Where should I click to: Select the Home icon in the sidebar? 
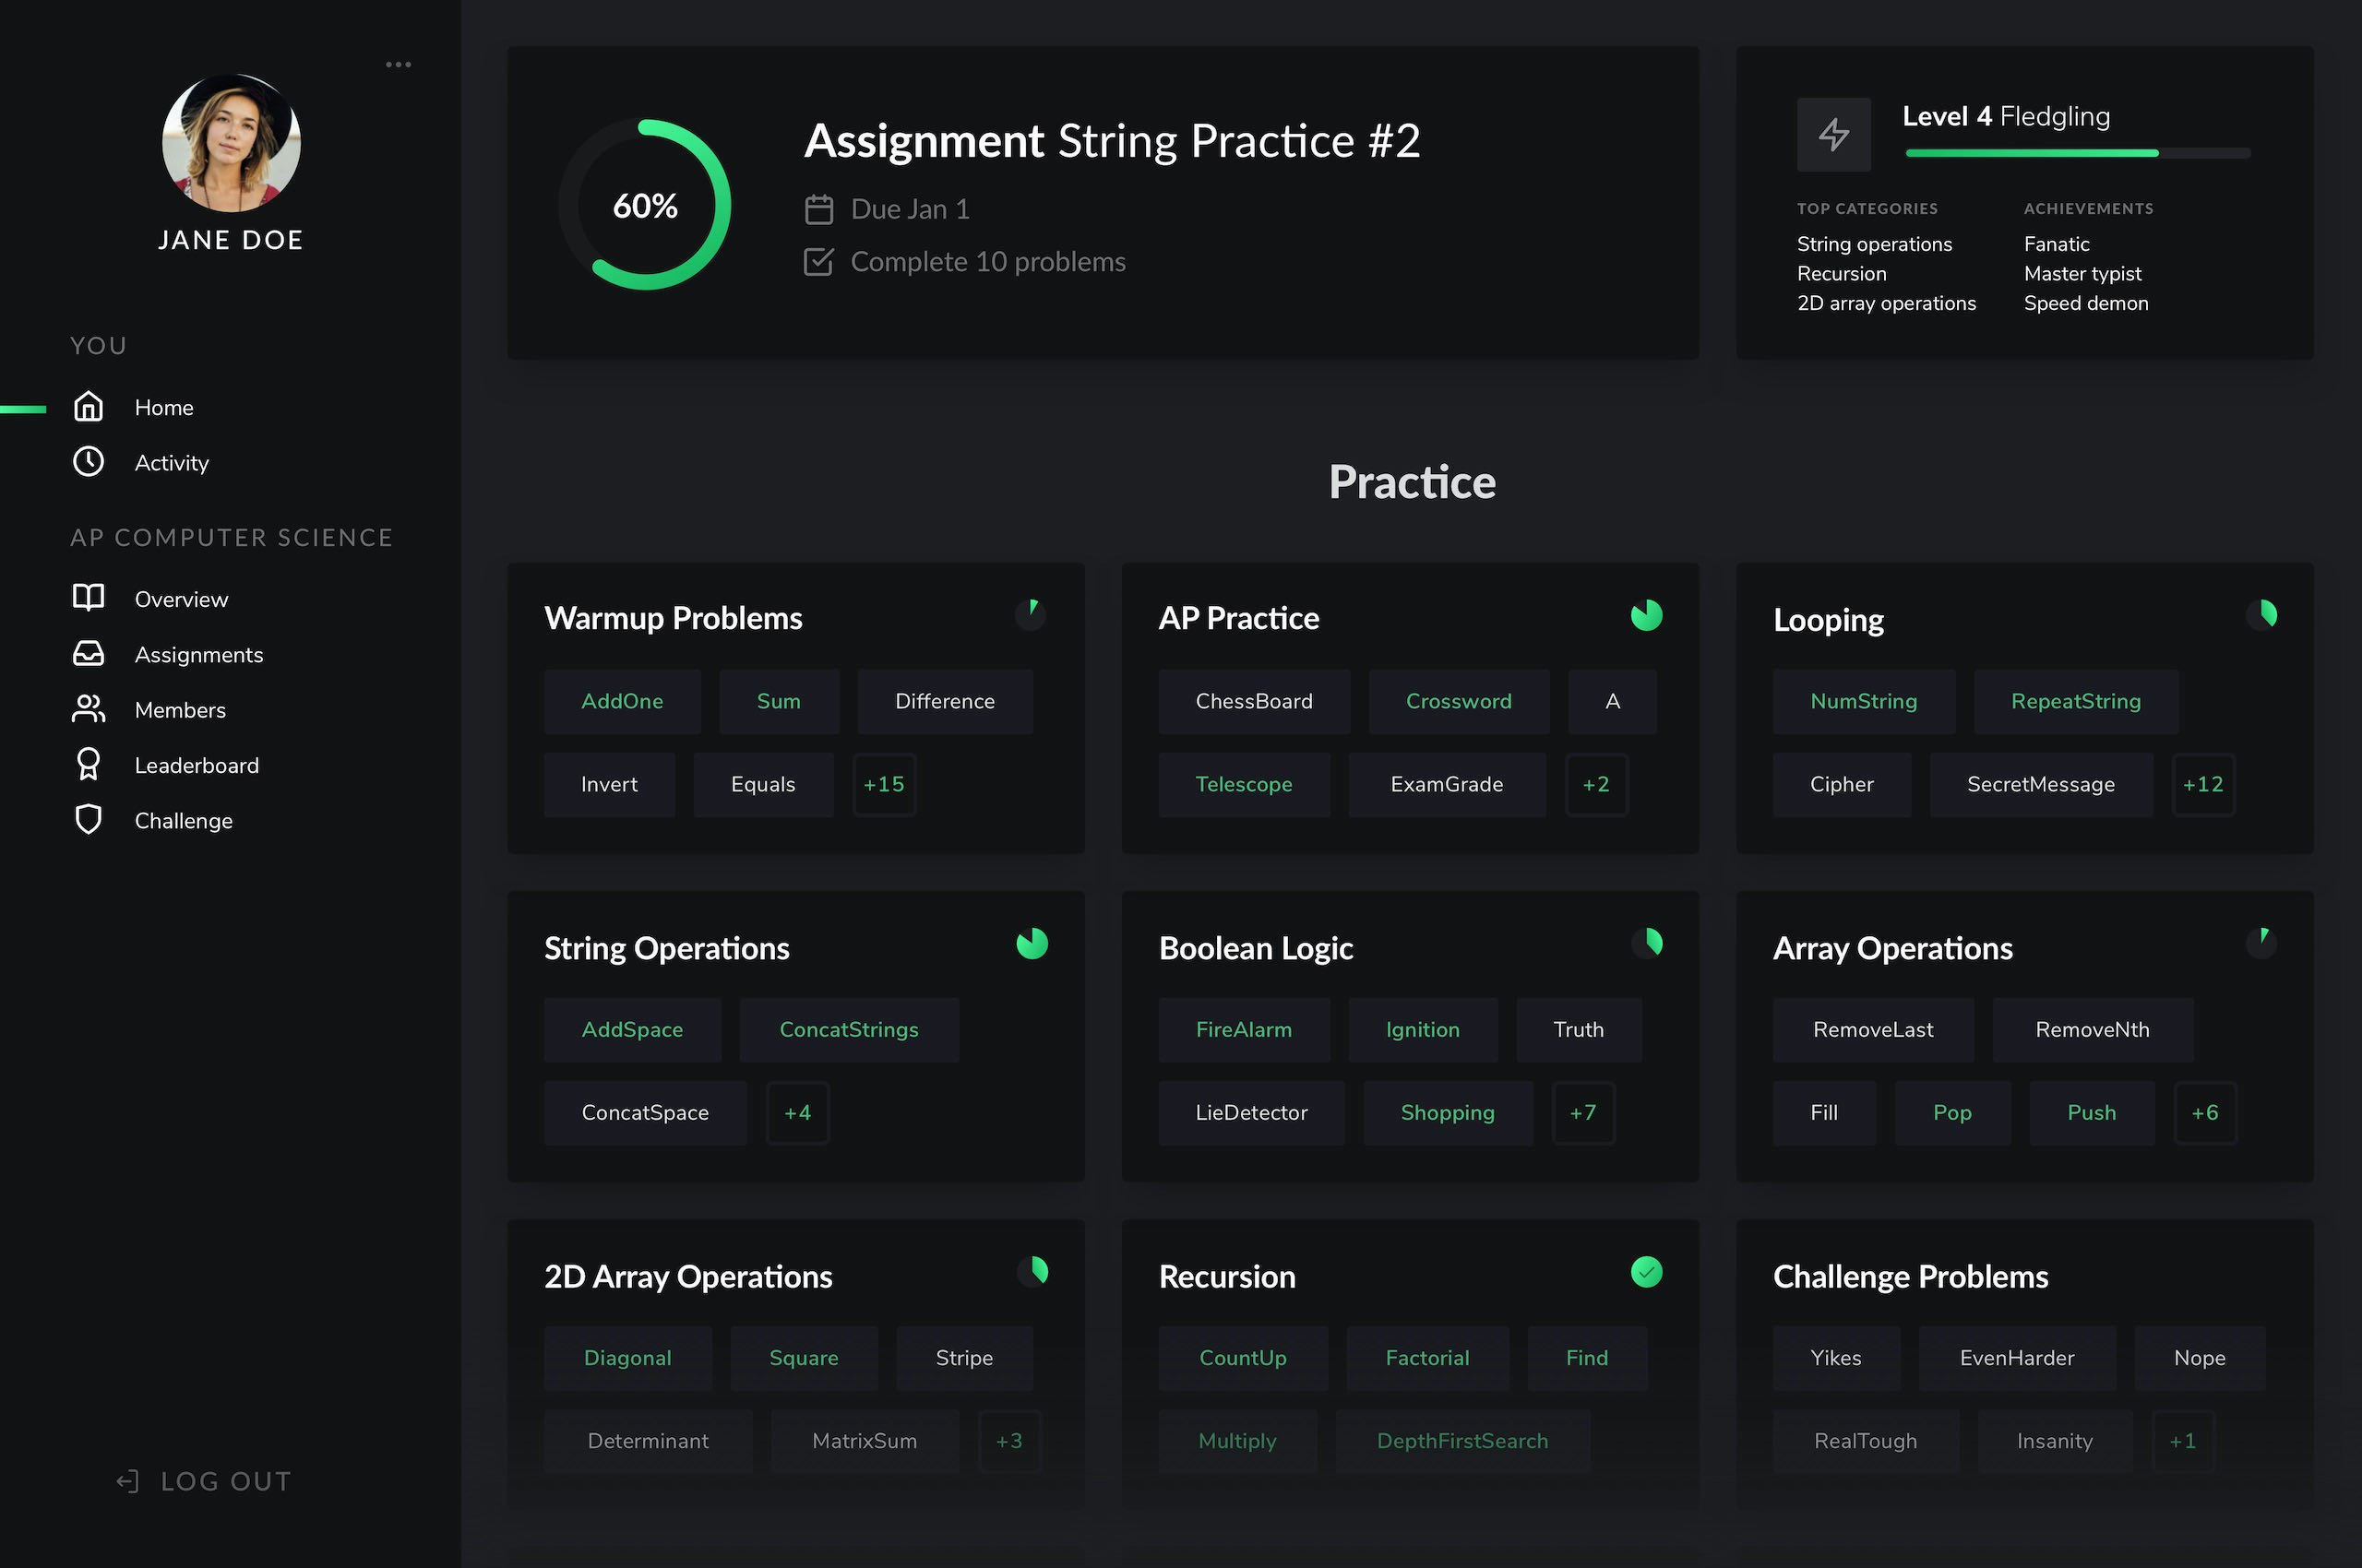88,407
